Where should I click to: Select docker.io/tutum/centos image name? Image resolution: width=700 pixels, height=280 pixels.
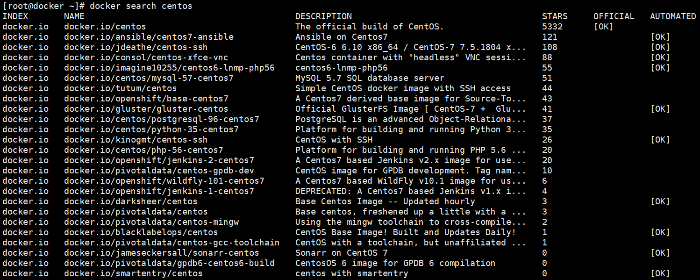121,88
